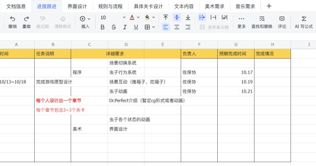Select the 完成游戏原型设计 cell
The height and width of the screenshot is (166, 316).
pyautogui.click(x=53, y=82)
